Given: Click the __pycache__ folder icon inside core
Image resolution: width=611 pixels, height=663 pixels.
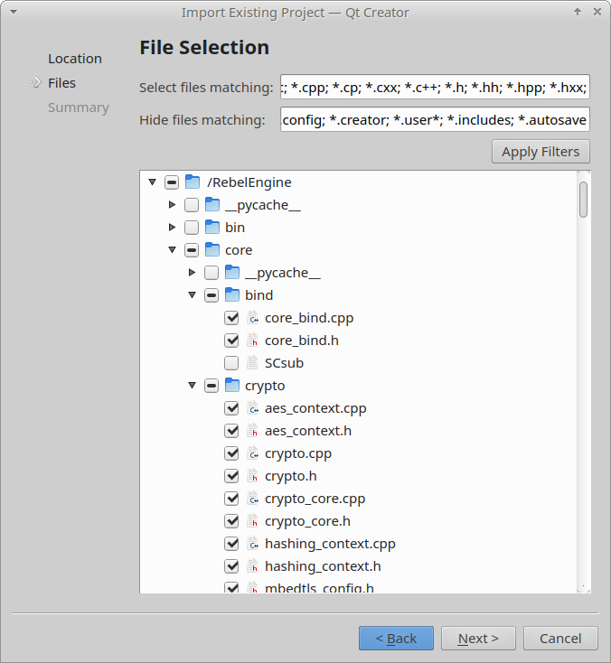Looking at the screenshot, I should click(232, 273).
